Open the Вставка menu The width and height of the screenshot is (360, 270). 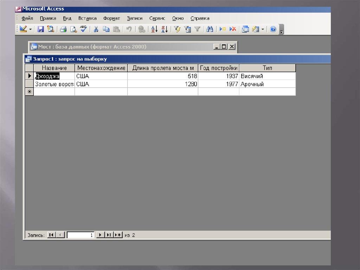point(87,18)
